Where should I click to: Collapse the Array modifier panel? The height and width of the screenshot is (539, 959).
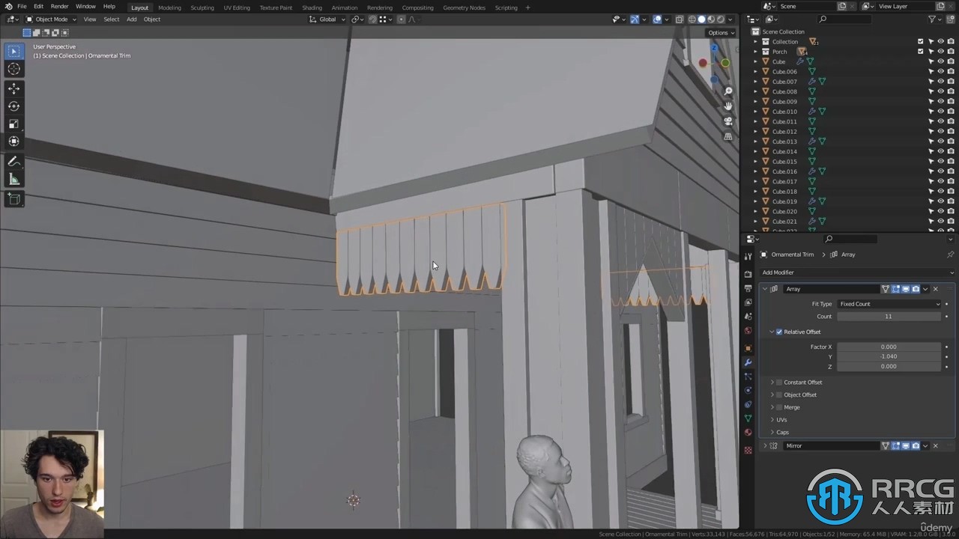pos(765,289)
